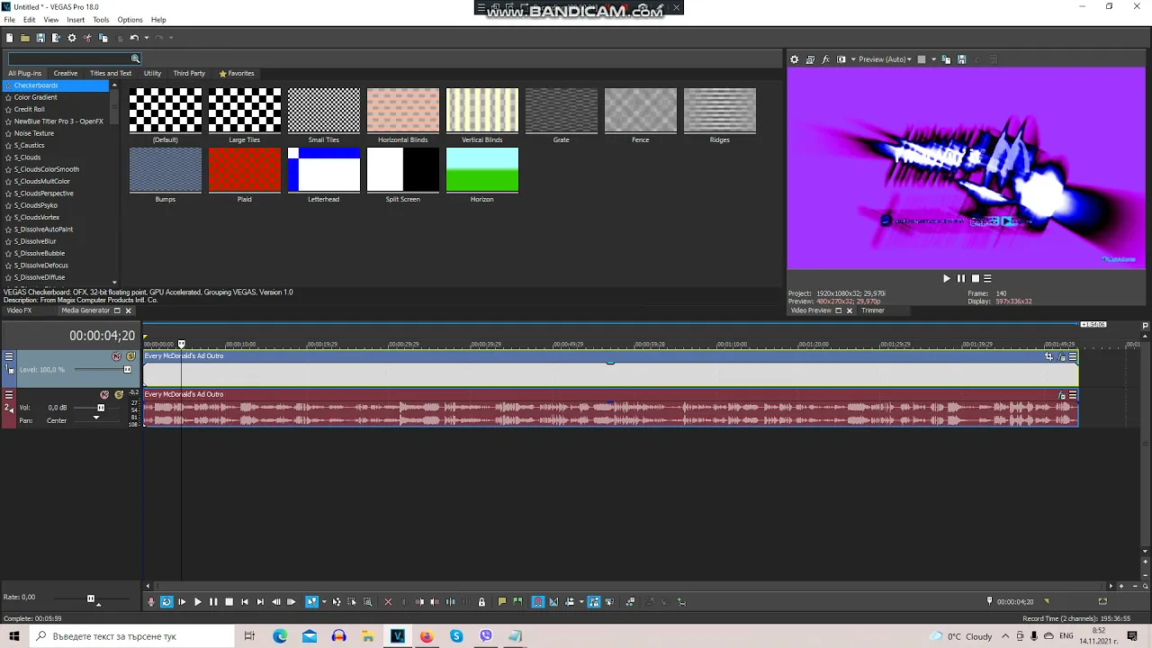This screenshot has height=648, width=1152.
Task: Open the Titles and Text tab
Action: pyautogui.click(x=111, y=73)
